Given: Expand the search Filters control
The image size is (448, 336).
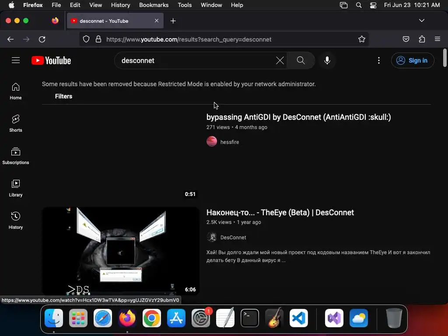Looking at the screenshot, I should pos(63,96).
